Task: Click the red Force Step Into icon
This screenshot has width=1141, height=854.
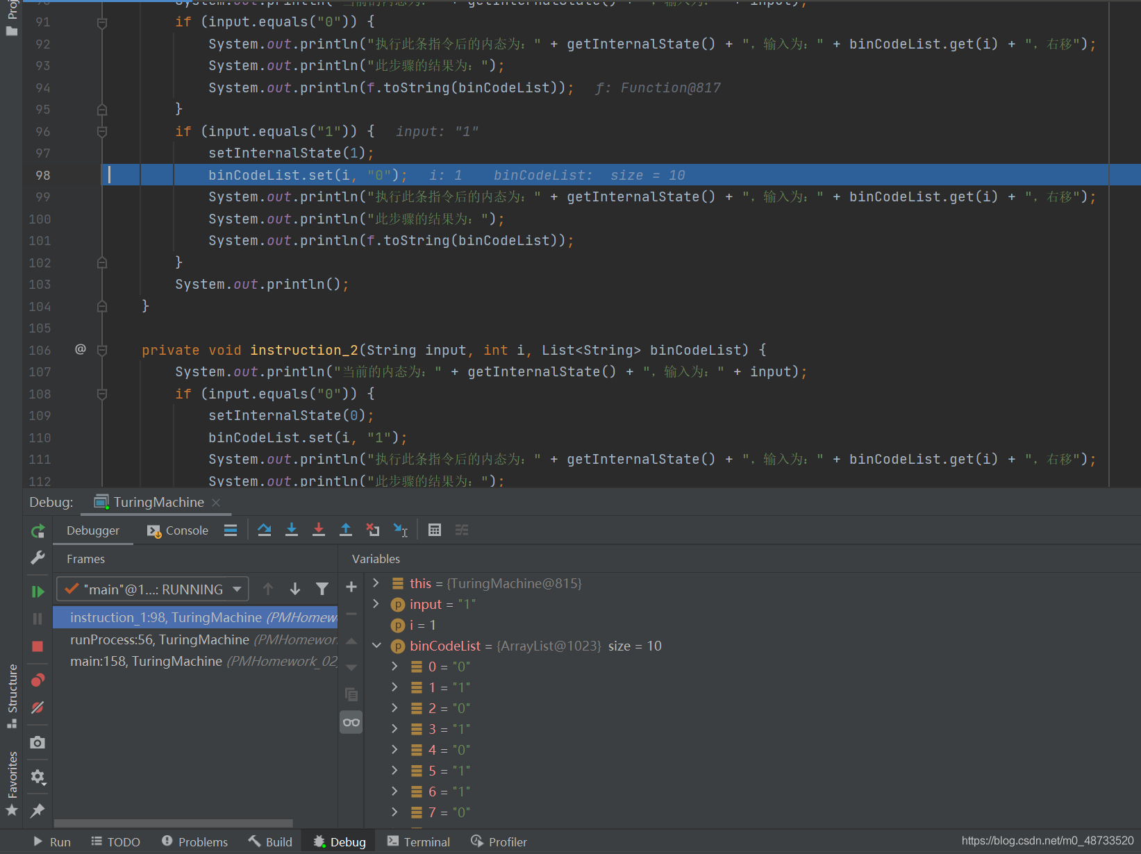Action: coord(319,530)
